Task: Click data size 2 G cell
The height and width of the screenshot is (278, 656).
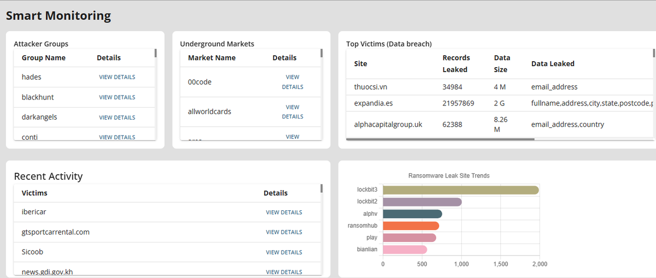Action: click(x=499, y=103)
